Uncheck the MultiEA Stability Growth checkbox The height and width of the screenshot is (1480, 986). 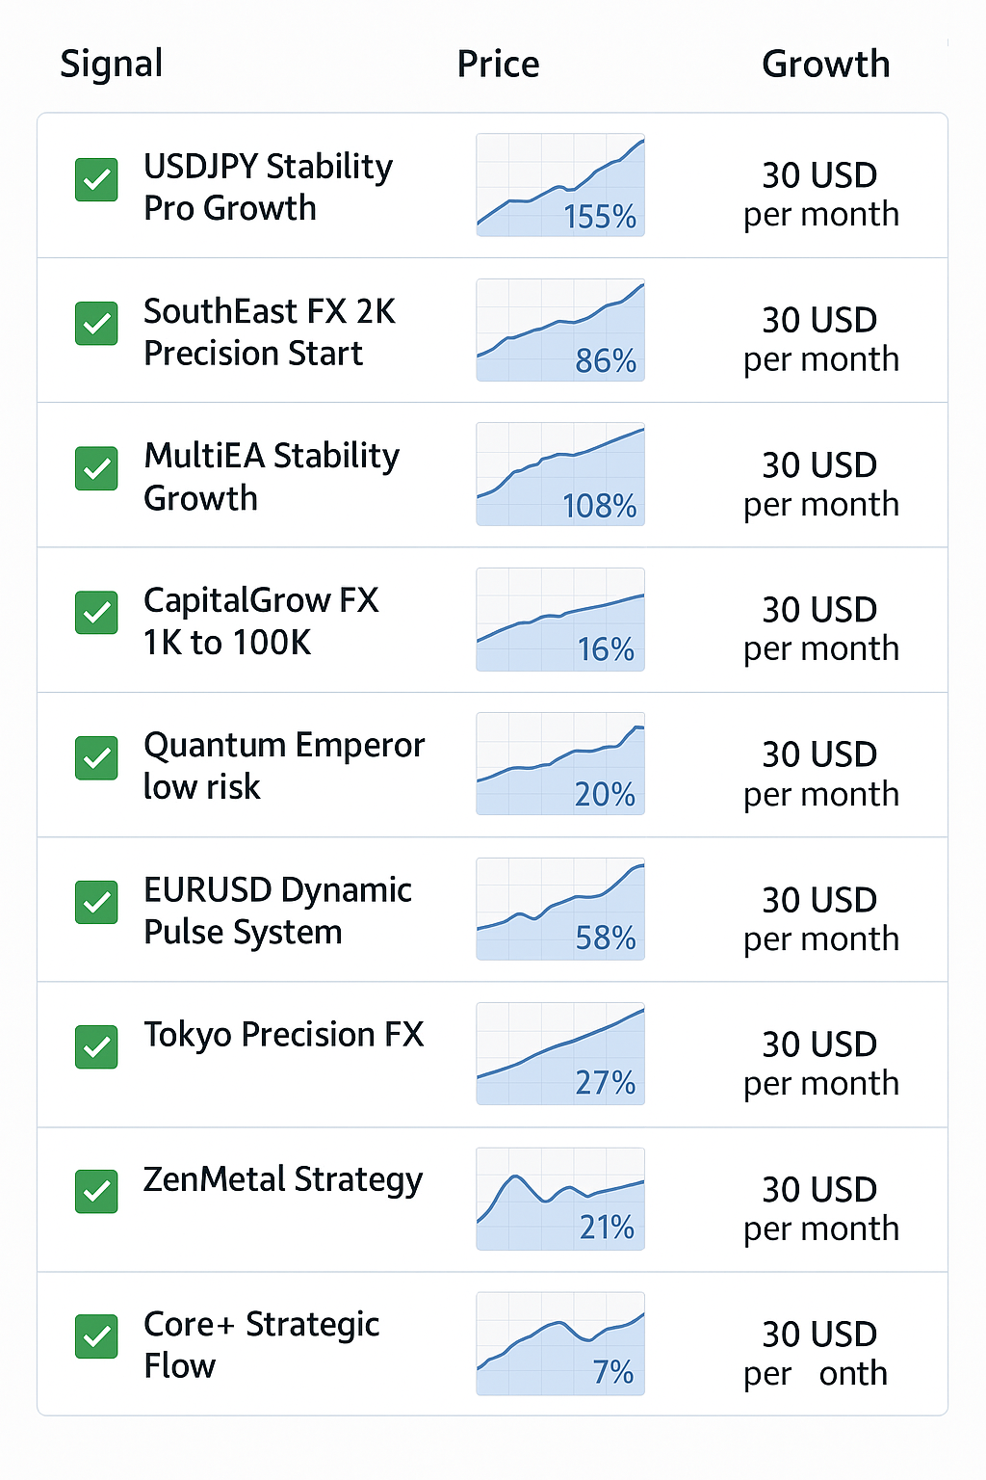[96, 468]
